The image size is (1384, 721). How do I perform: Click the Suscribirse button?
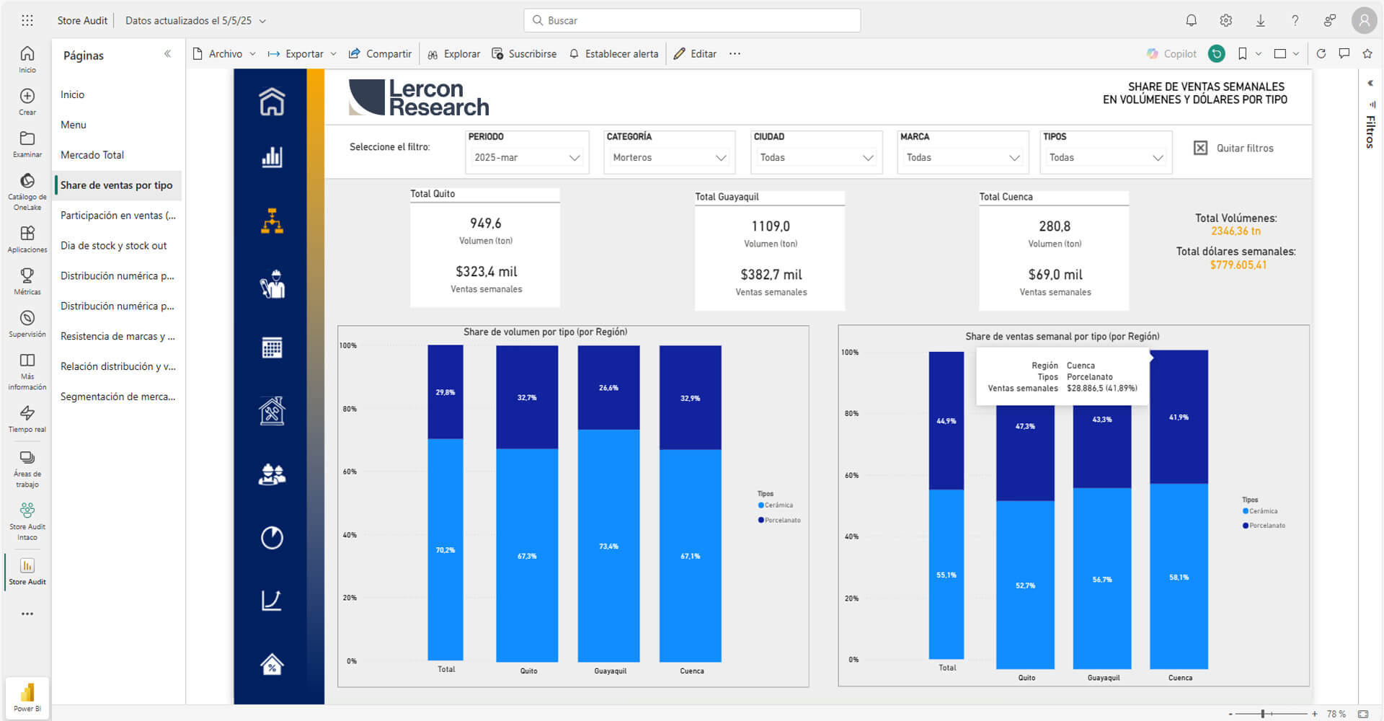[524, 53]
